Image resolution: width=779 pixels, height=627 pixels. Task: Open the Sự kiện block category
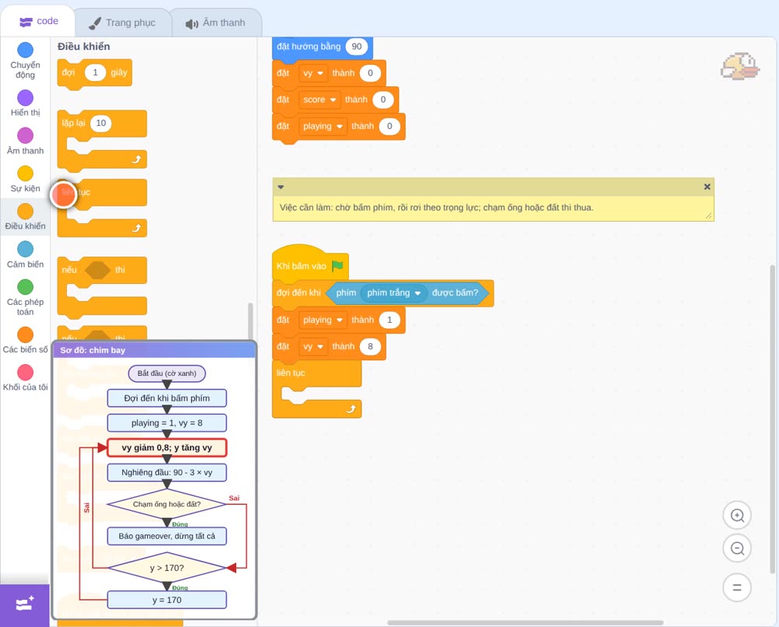click(x=25, y=179)
